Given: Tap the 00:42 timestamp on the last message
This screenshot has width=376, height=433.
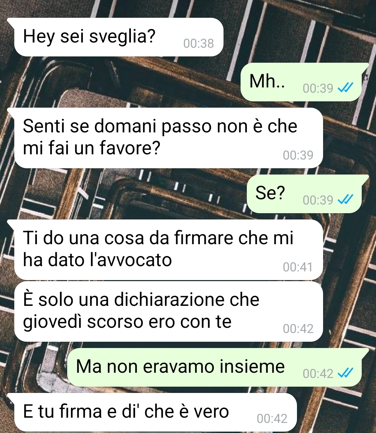Looking at the screenshot, I should tap(272, 418).
